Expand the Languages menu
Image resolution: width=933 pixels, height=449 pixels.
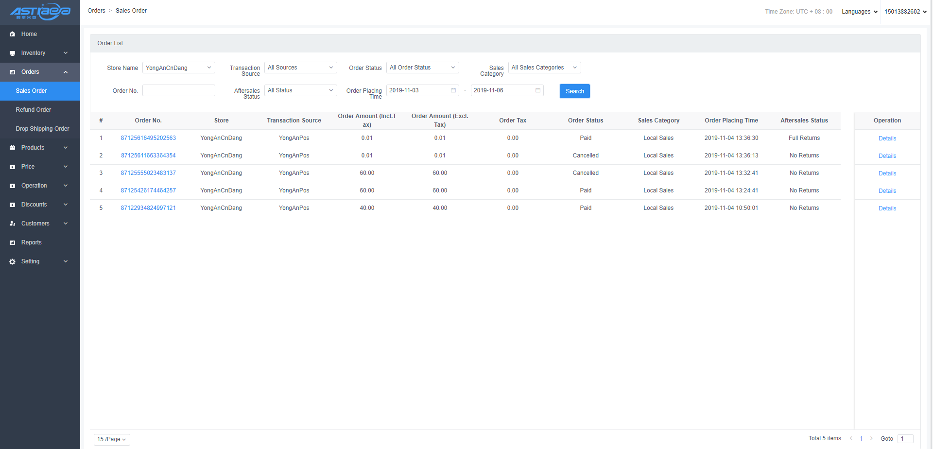tap(859, 12)
